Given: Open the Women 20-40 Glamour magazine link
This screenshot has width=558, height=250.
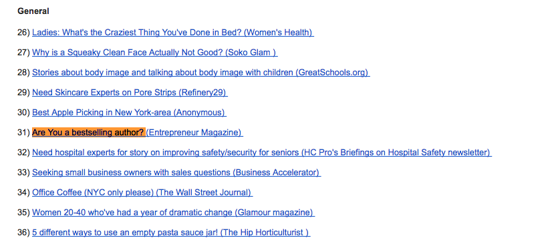Looking at the screenshot, I should 173,213.
